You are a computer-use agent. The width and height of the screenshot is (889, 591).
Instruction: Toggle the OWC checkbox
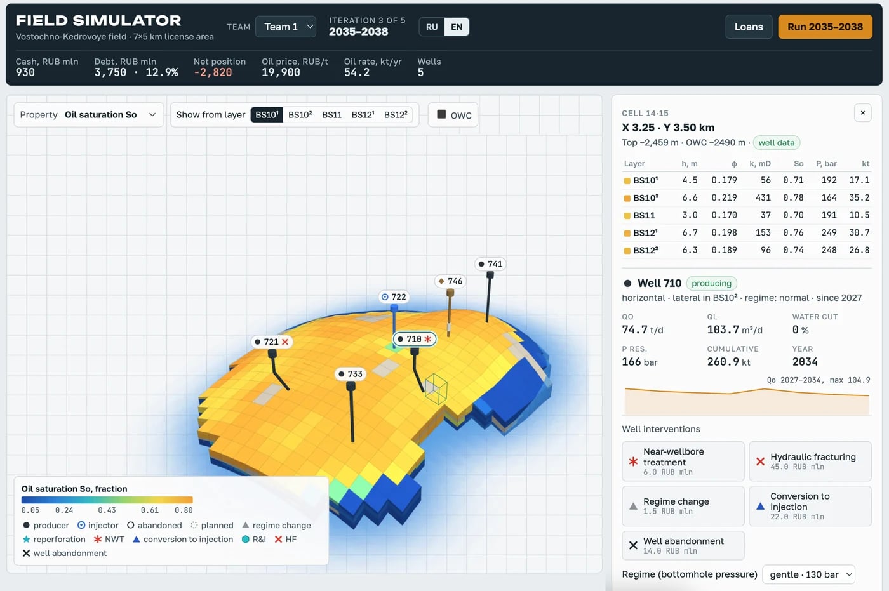coord(441,115)
